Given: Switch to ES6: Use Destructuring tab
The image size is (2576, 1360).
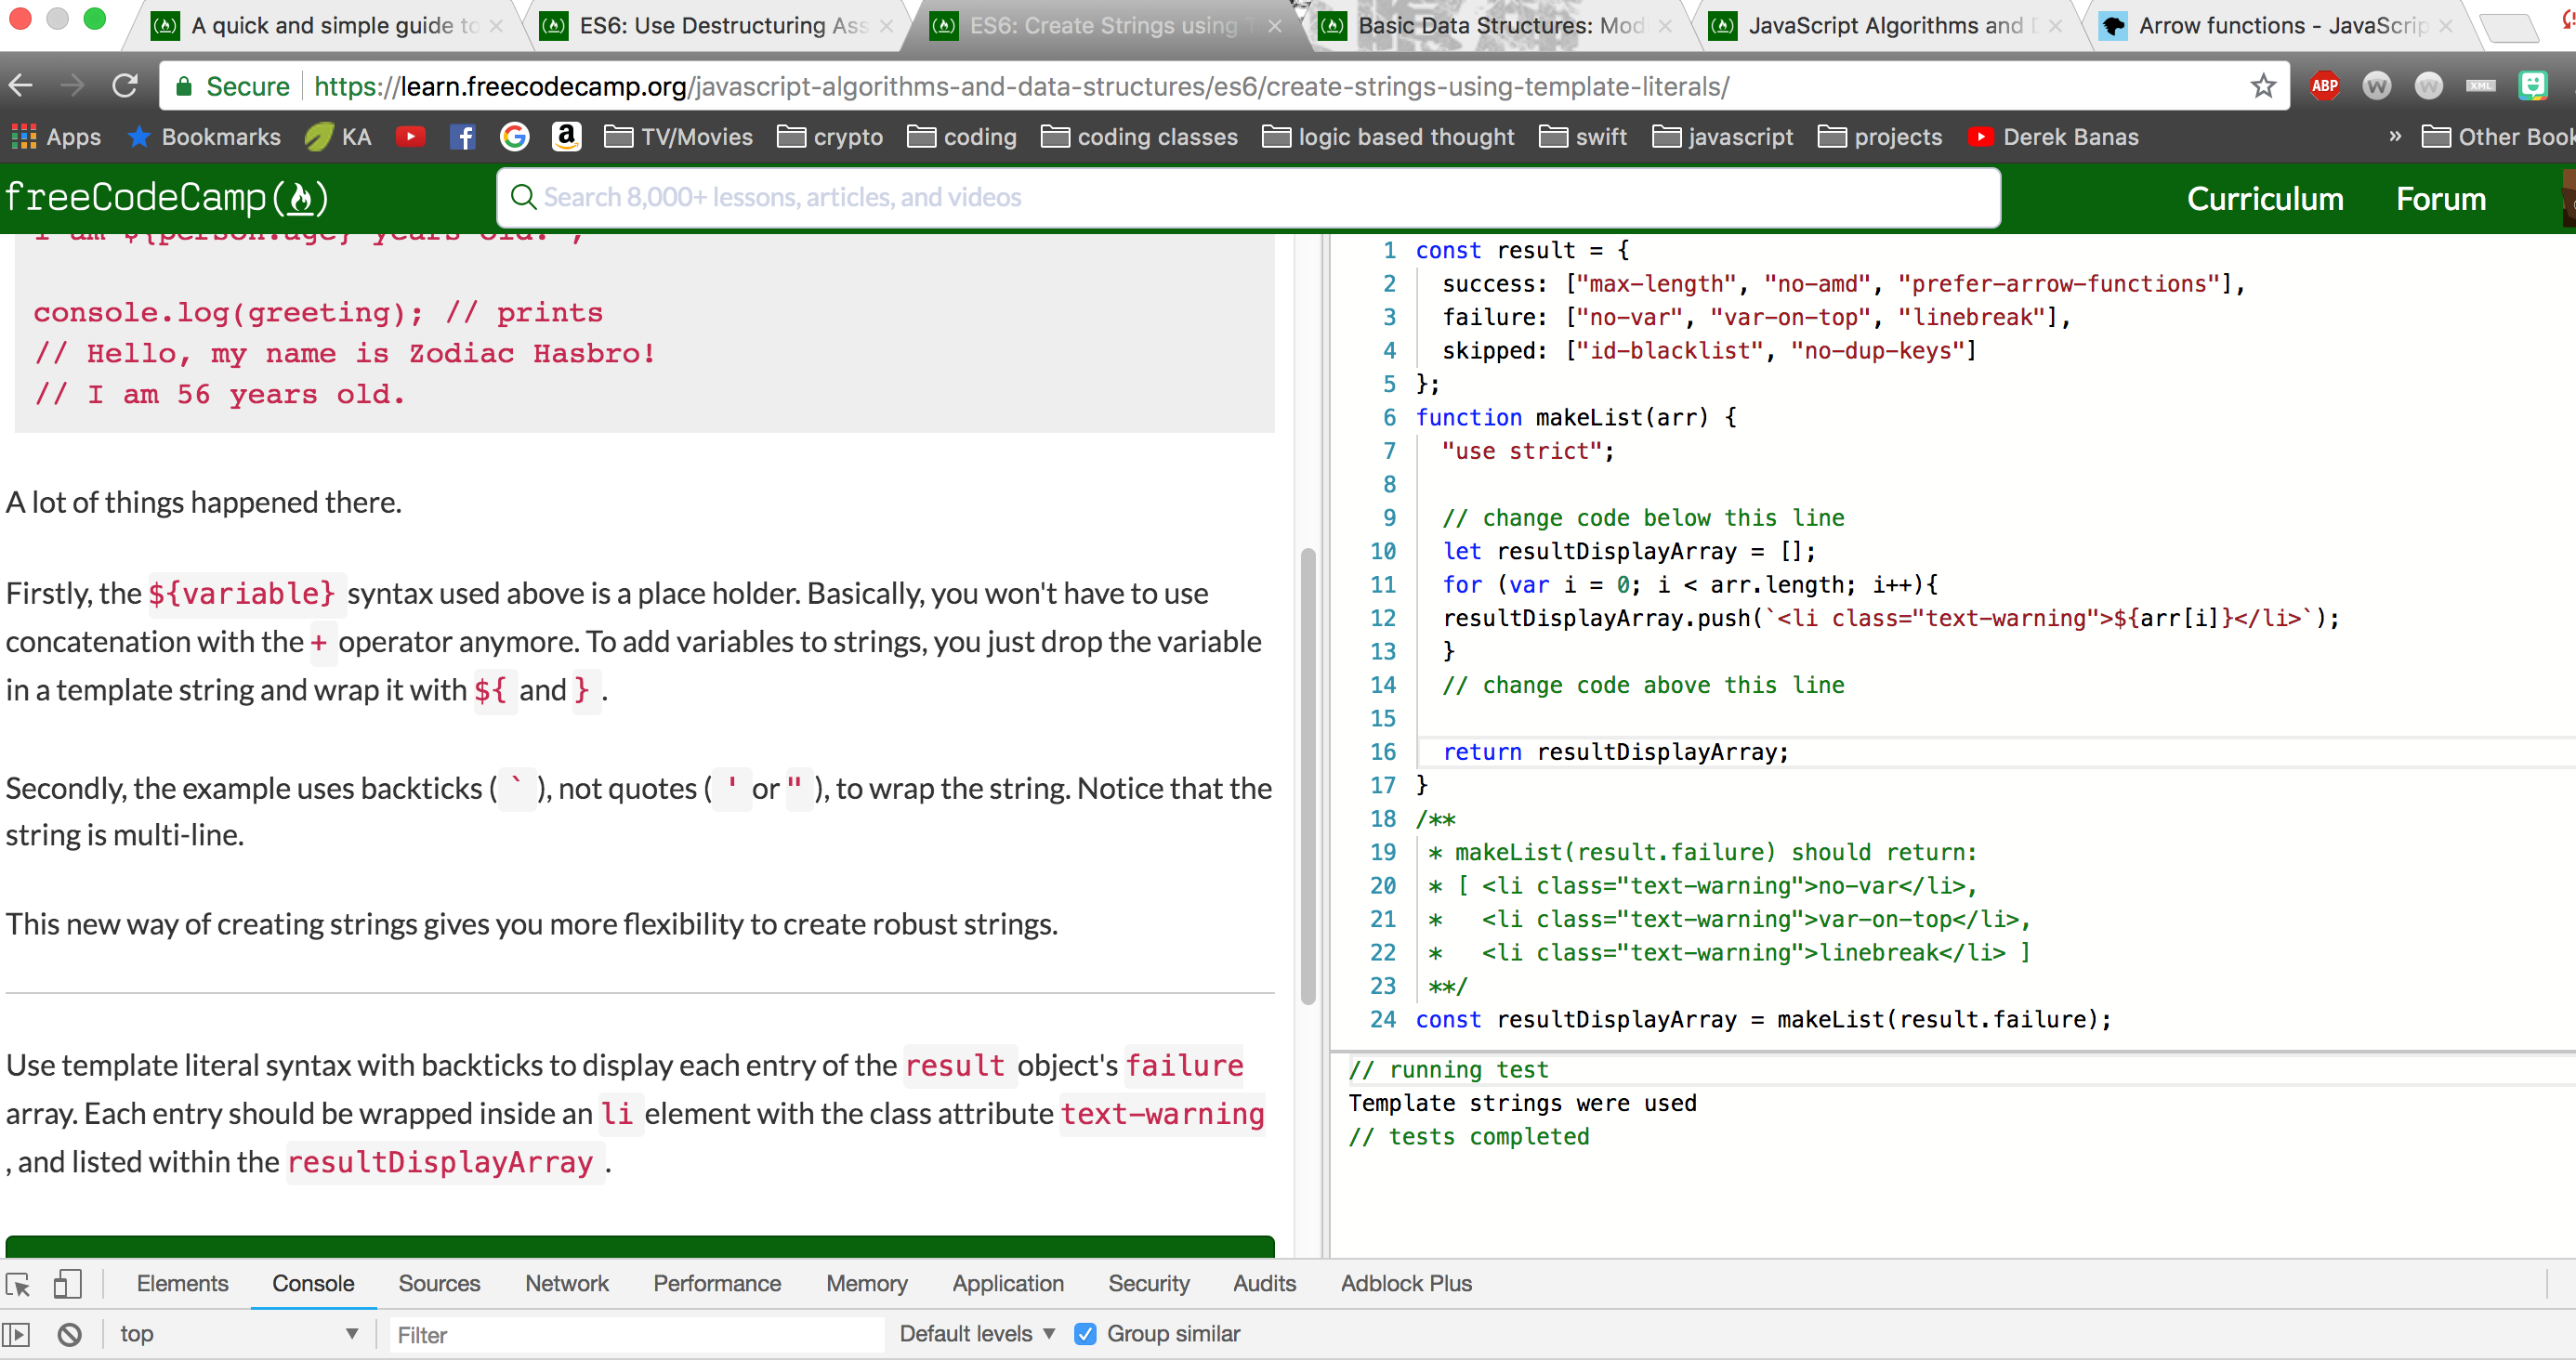Looking at the screenshot, I should point(715,26).
